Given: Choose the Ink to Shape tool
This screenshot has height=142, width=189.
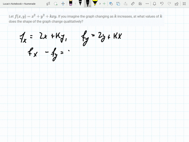Looking at the screenshot, I should coord(118,4).
